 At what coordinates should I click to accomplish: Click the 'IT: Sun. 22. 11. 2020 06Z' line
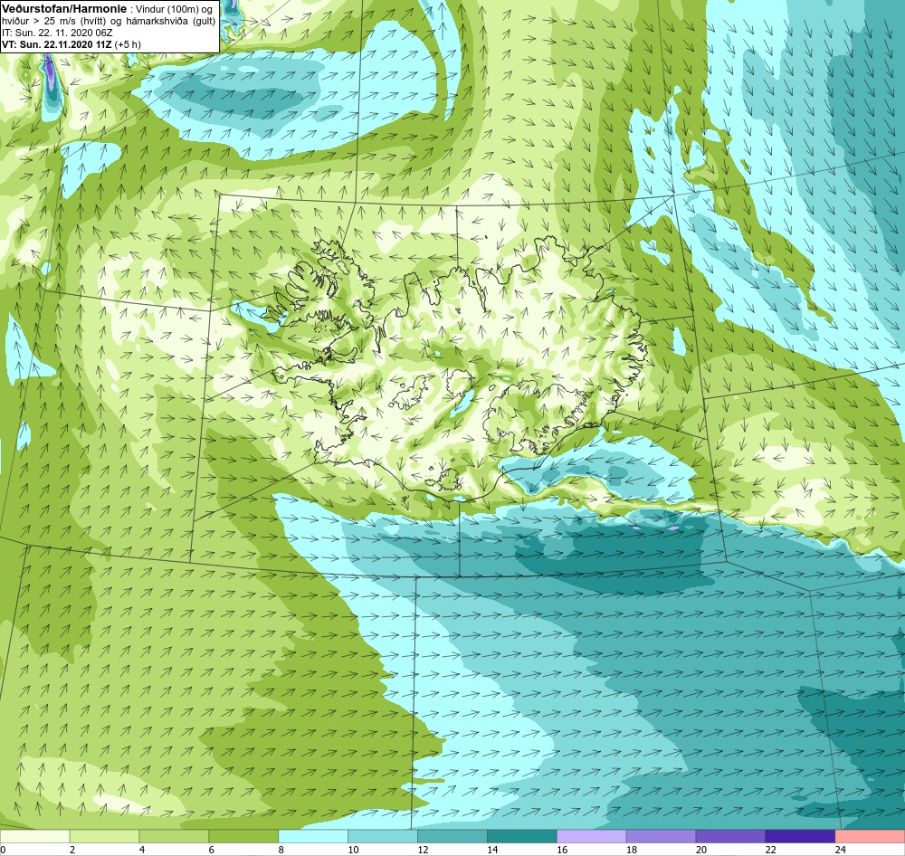[57, 33]
